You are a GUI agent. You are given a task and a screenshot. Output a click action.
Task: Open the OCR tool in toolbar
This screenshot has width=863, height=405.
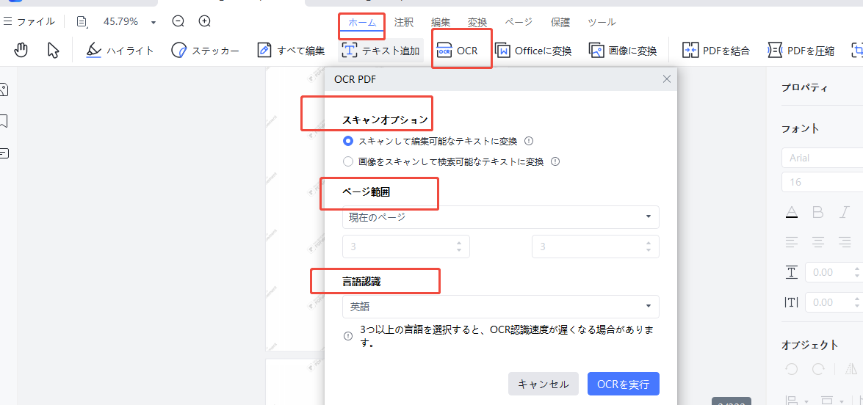[x=456, y=51]
